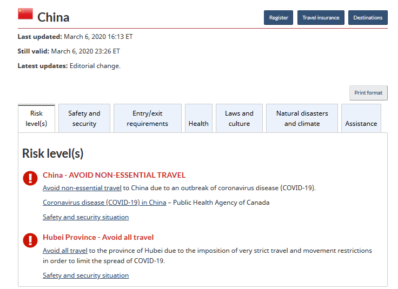Image resolution: width=398 pixels, height=289 pixels.
Task: Go to Destinations
Action: click(x=368, y=17)
